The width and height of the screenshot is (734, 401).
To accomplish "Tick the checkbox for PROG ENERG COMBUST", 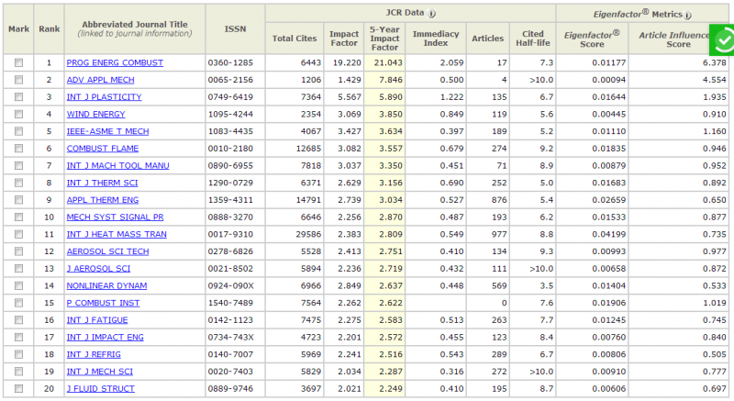I will 18,62.
